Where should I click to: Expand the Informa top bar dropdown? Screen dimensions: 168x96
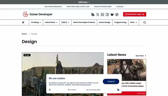coord(84,2)
